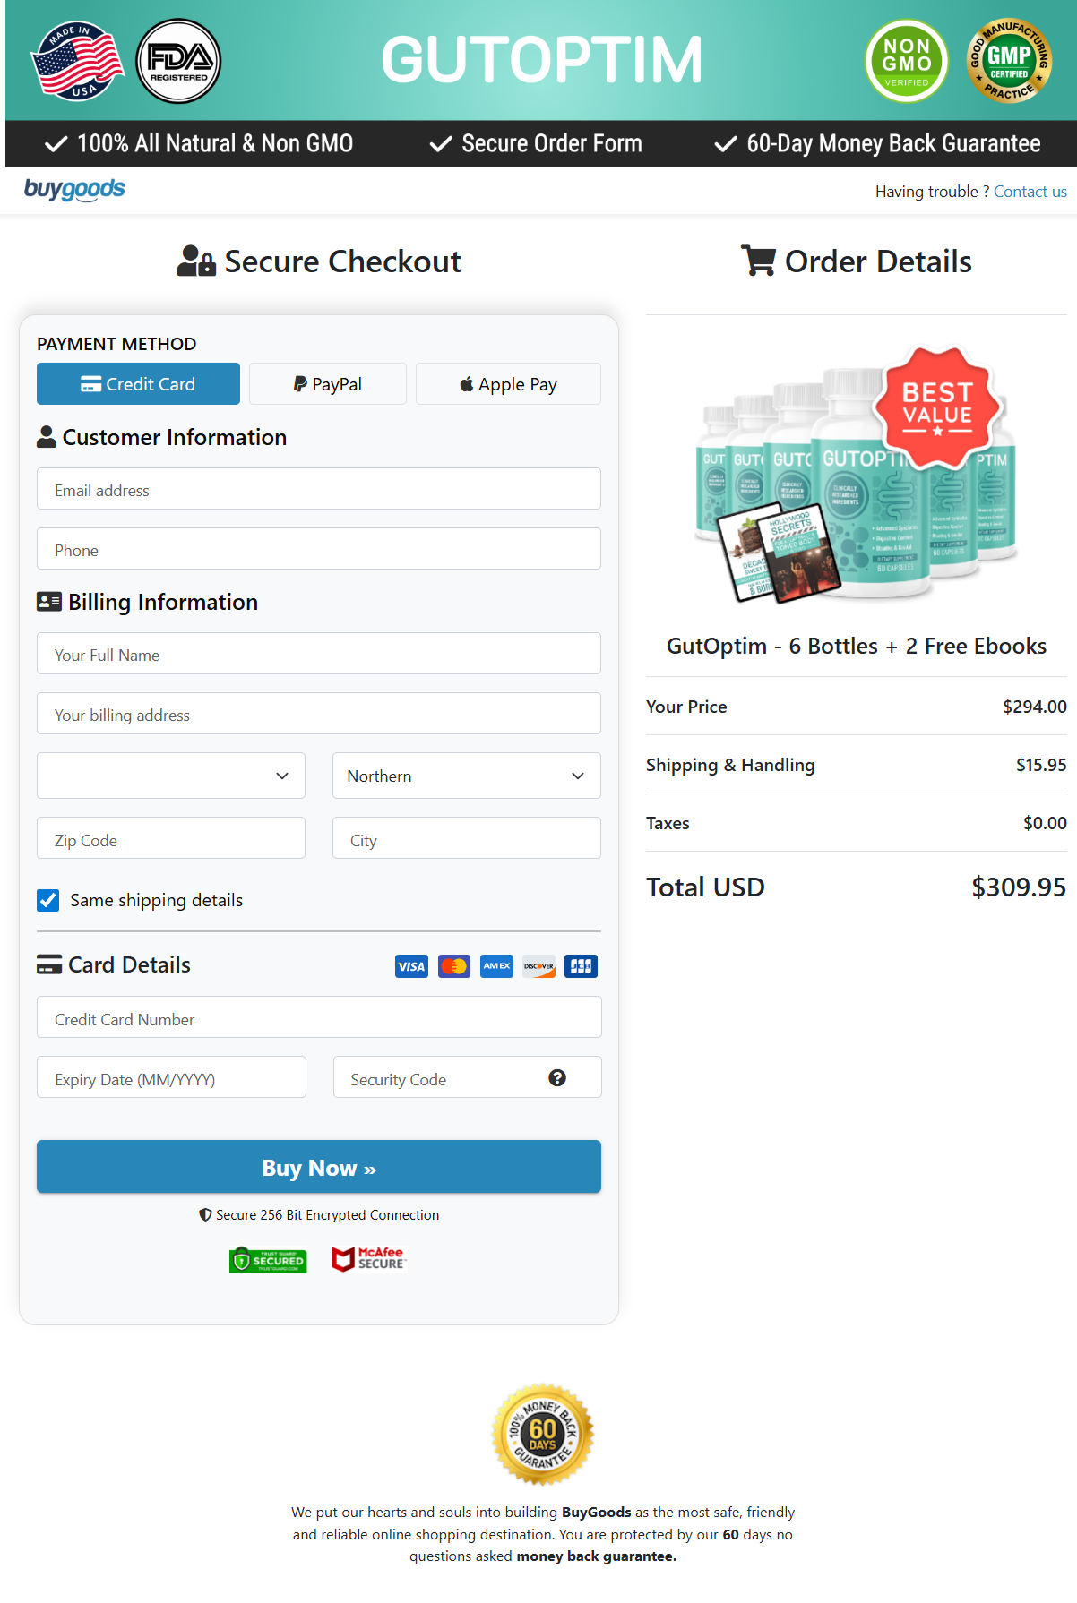The image size is (1077, 1603).
Task: Click the Non GMO Verified badge
Action: [906, 60]
